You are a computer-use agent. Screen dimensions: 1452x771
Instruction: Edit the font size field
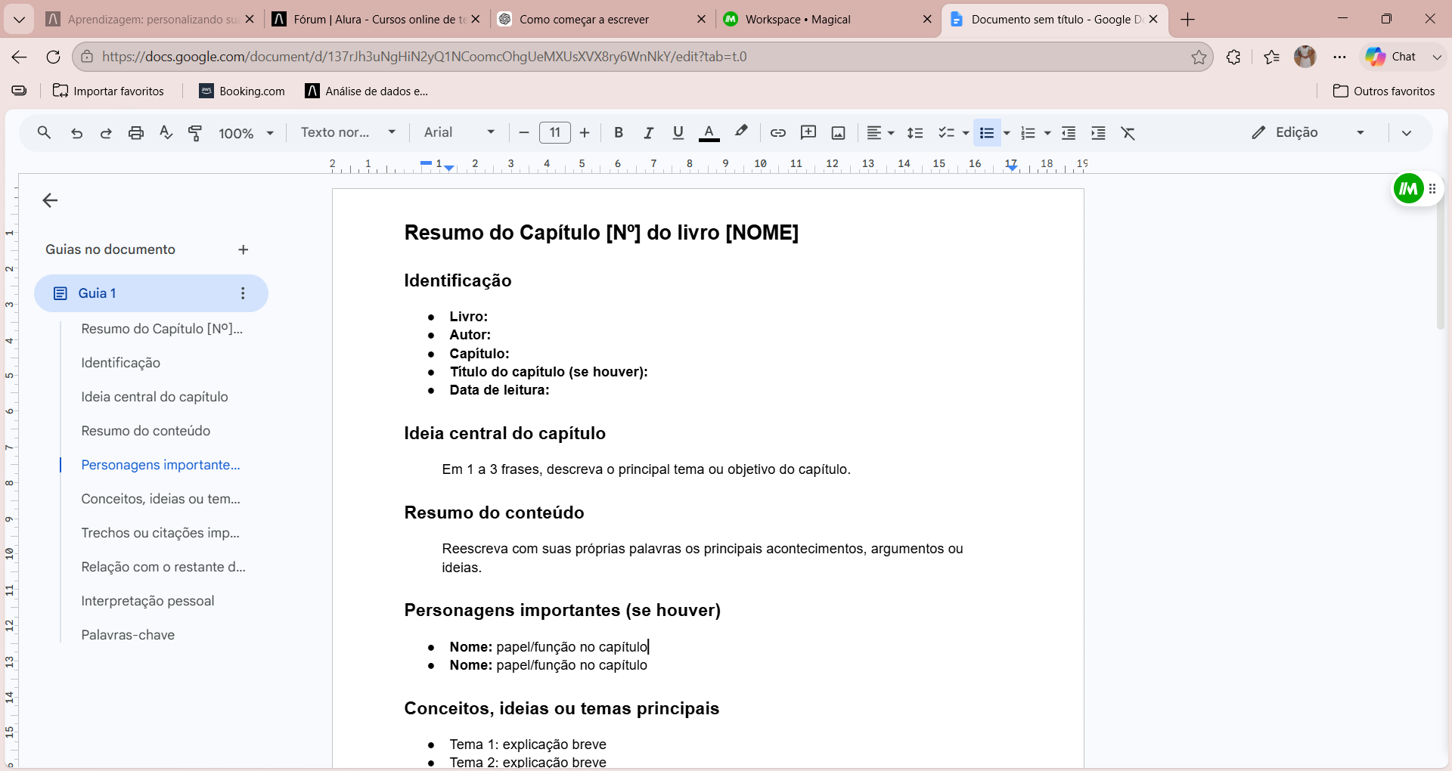[x=554, y=133]
